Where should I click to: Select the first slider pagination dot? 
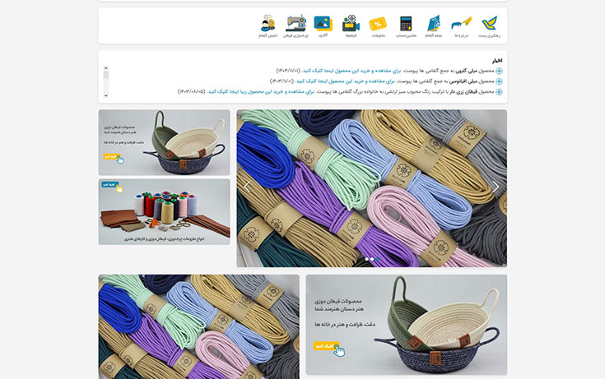point(366,259)
